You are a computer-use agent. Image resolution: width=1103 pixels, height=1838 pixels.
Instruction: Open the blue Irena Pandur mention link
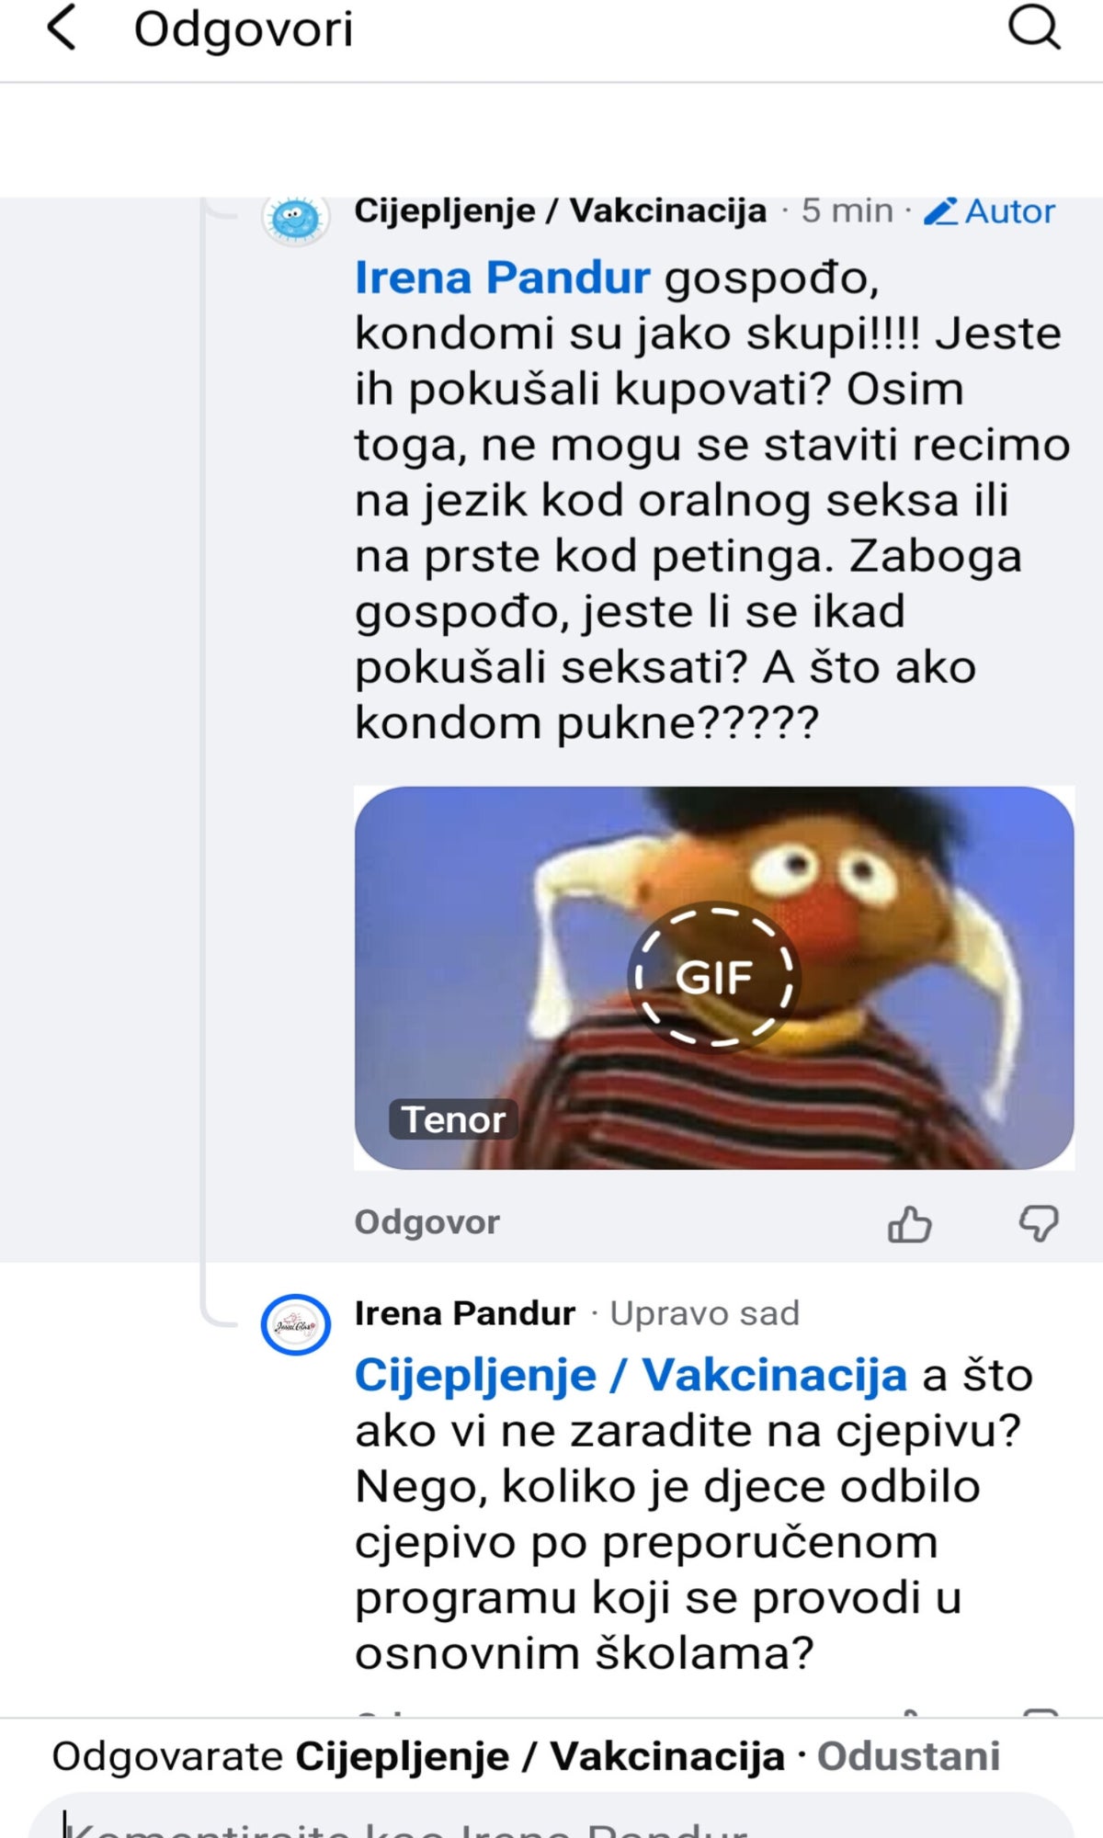tap(502, 278)
